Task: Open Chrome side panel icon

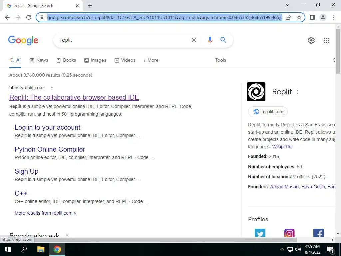Action: pyautogui.click(x=312, y=17)
